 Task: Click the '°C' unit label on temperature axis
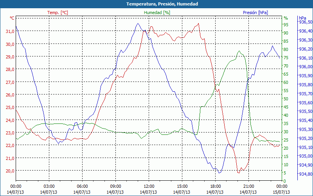(12, 18)
